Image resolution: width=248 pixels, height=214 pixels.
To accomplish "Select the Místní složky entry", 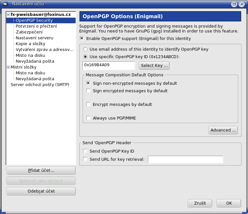I will (x=24, y=67).
